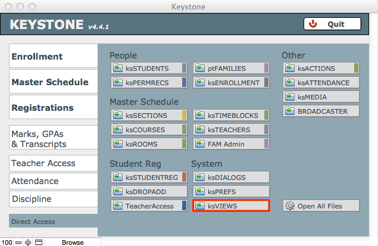Open the Browse mode popup menu
378x246 pixels.
[x=73, y=242]
